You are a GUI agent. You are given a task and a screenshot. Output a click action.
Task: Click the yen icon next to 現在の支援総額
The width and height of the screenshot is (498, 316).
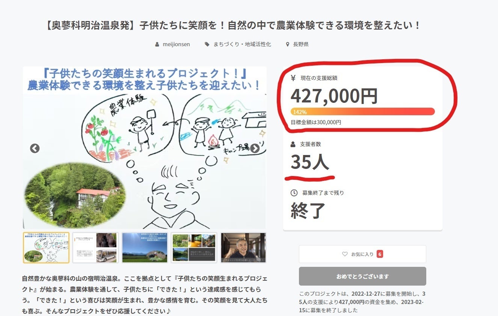293,78
